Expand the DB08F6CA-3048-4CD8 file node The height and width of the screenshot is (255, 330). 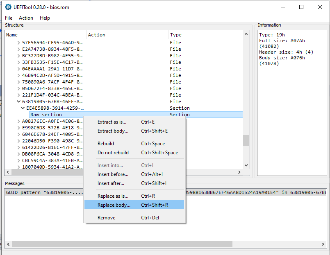tap(18, 154)
